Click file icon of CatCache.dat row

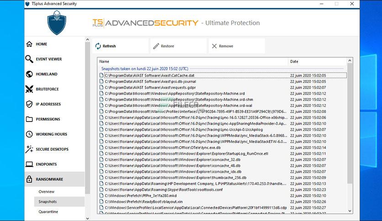(x=101, y=75)
